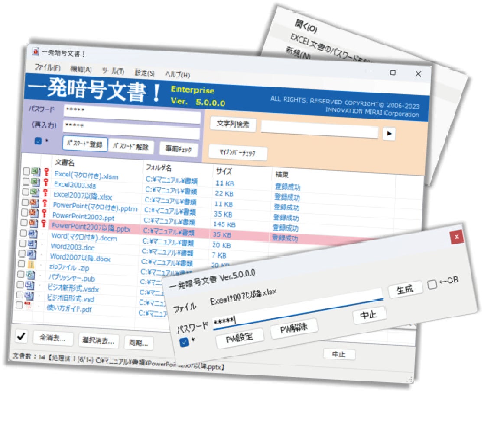Select the file name Word2007以降.docx
This screenshot has width=484, height=423.
(80, 257)
